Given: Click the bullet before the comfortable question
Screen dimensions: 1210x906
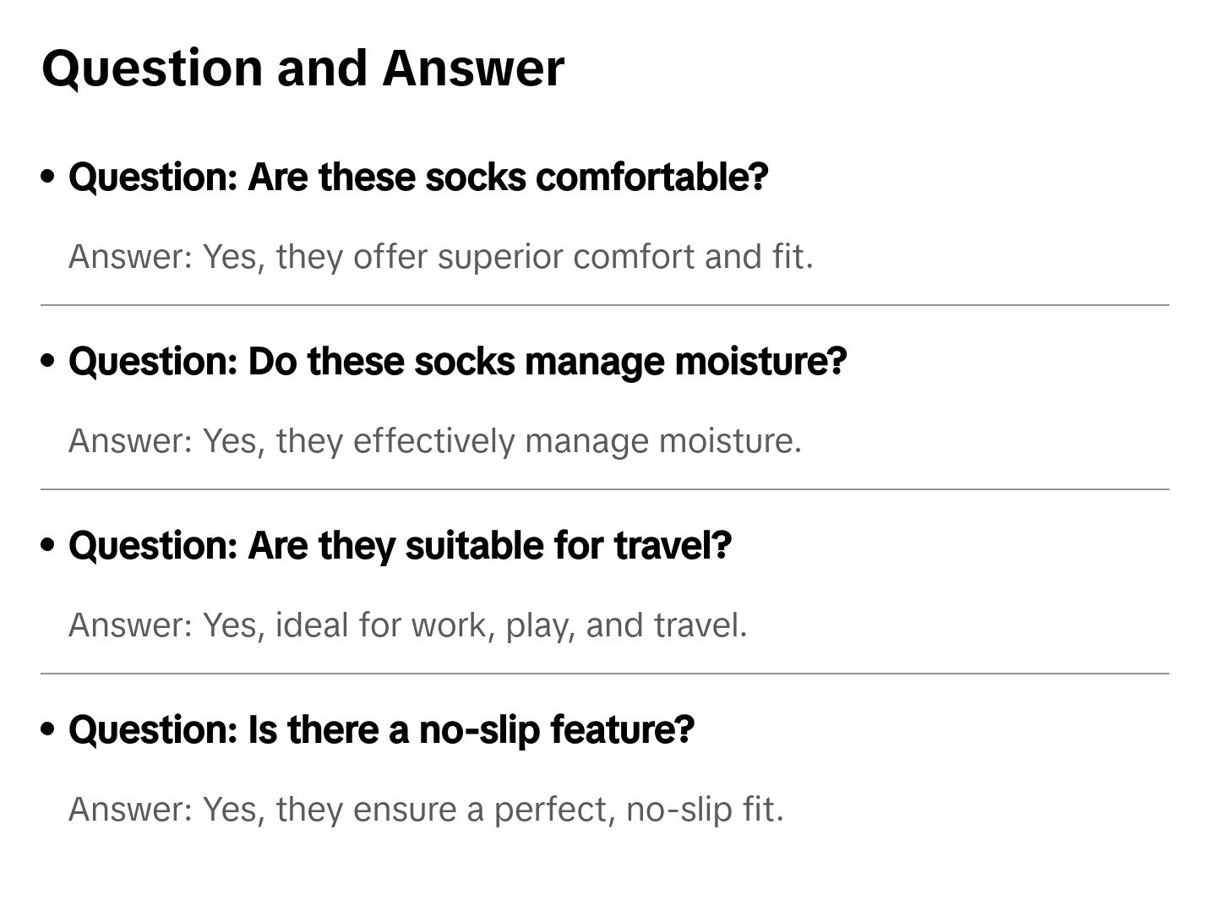Looking at the screenshot, I should (x=48, y=177).
